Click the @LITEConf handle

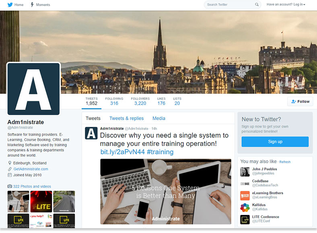click(261, 221)
